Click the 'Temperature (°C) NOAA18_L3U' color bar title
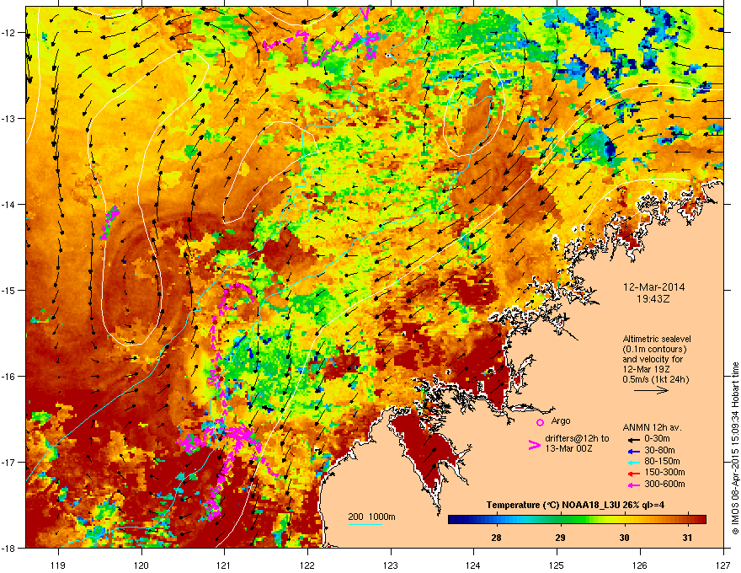This screenshot has width=741, height=573. point(552,505)
